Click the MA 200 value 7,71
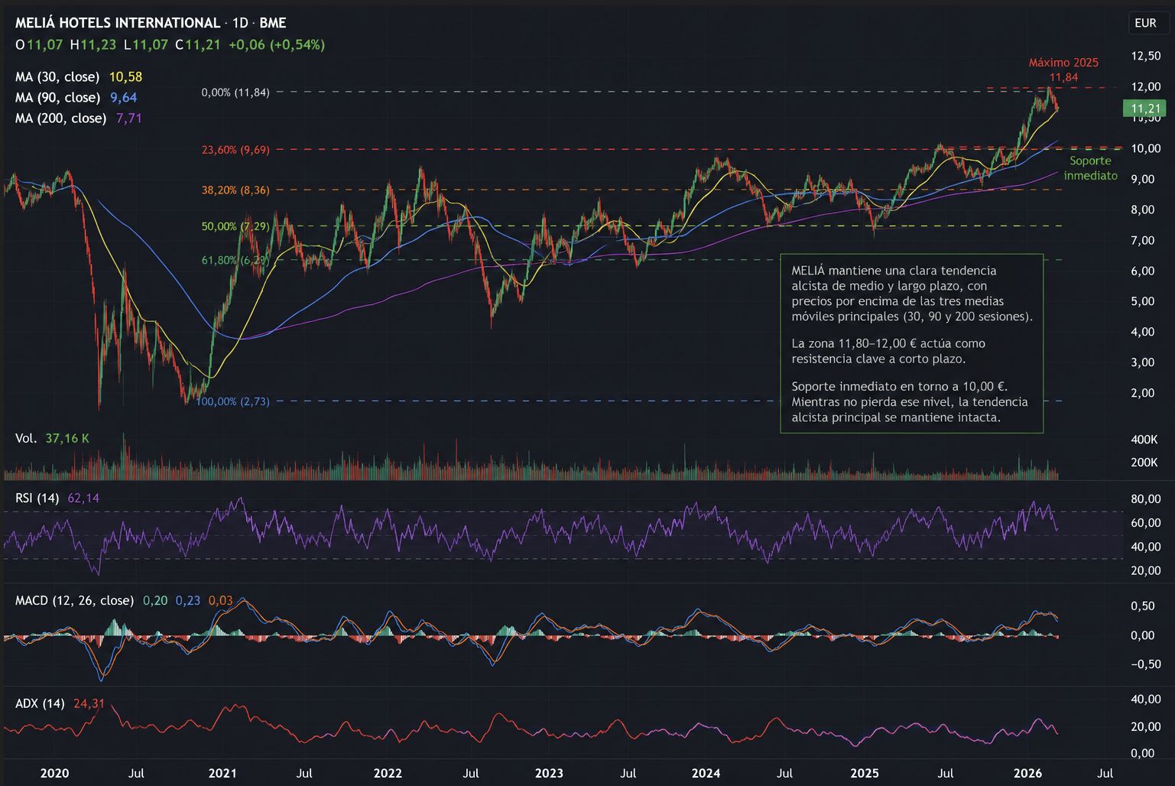 coord(128,118)
